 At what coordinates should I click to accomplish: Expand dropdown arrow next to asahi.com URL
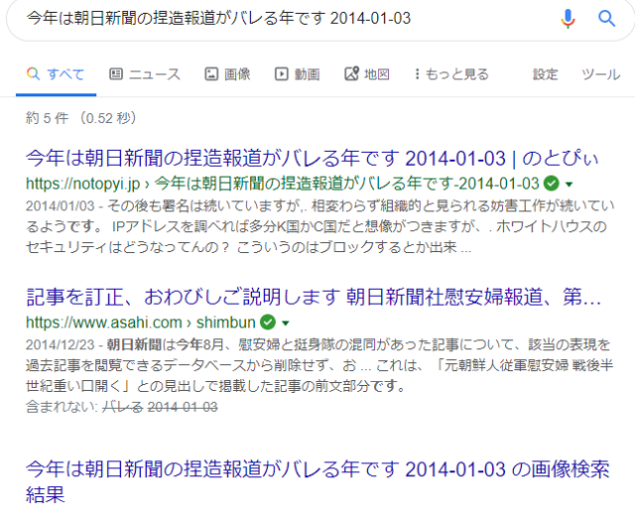[x=286, y=323]
